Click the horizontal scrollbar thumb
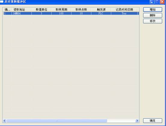Screen dimensions: 166x126 point(57,121)
